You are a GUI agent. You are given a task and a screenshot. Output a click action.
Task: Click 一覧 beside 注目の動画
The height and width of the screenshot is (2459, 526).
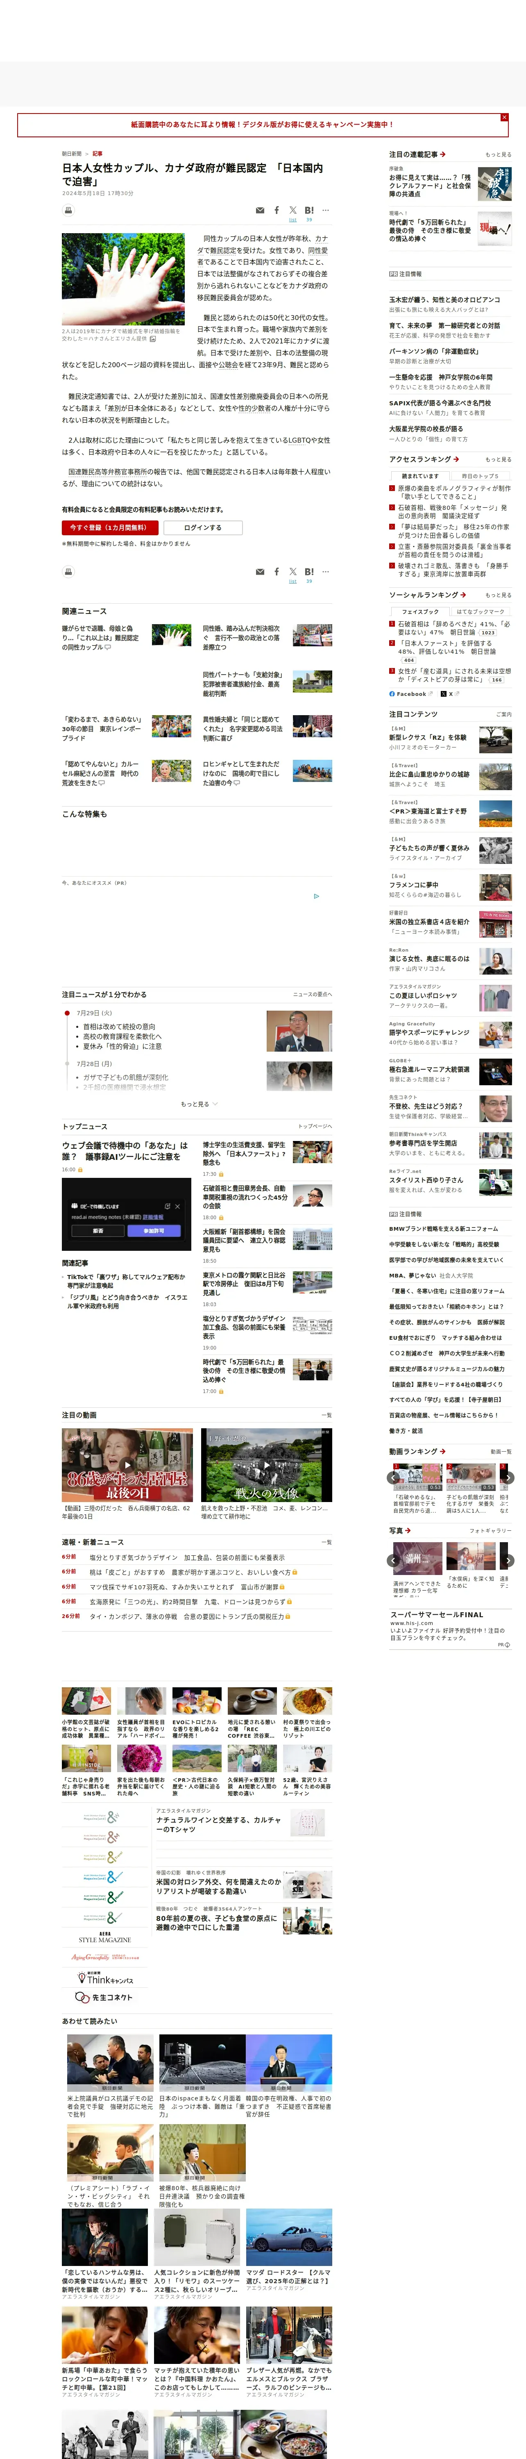[x=326, y=1416]
